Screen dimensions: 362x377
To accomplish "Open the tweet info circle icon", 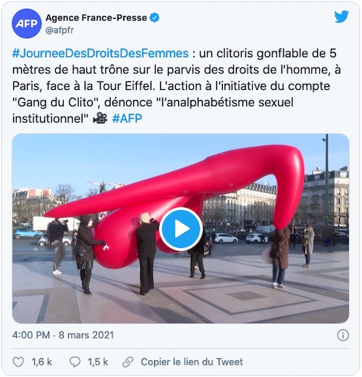I will (342, 335).
